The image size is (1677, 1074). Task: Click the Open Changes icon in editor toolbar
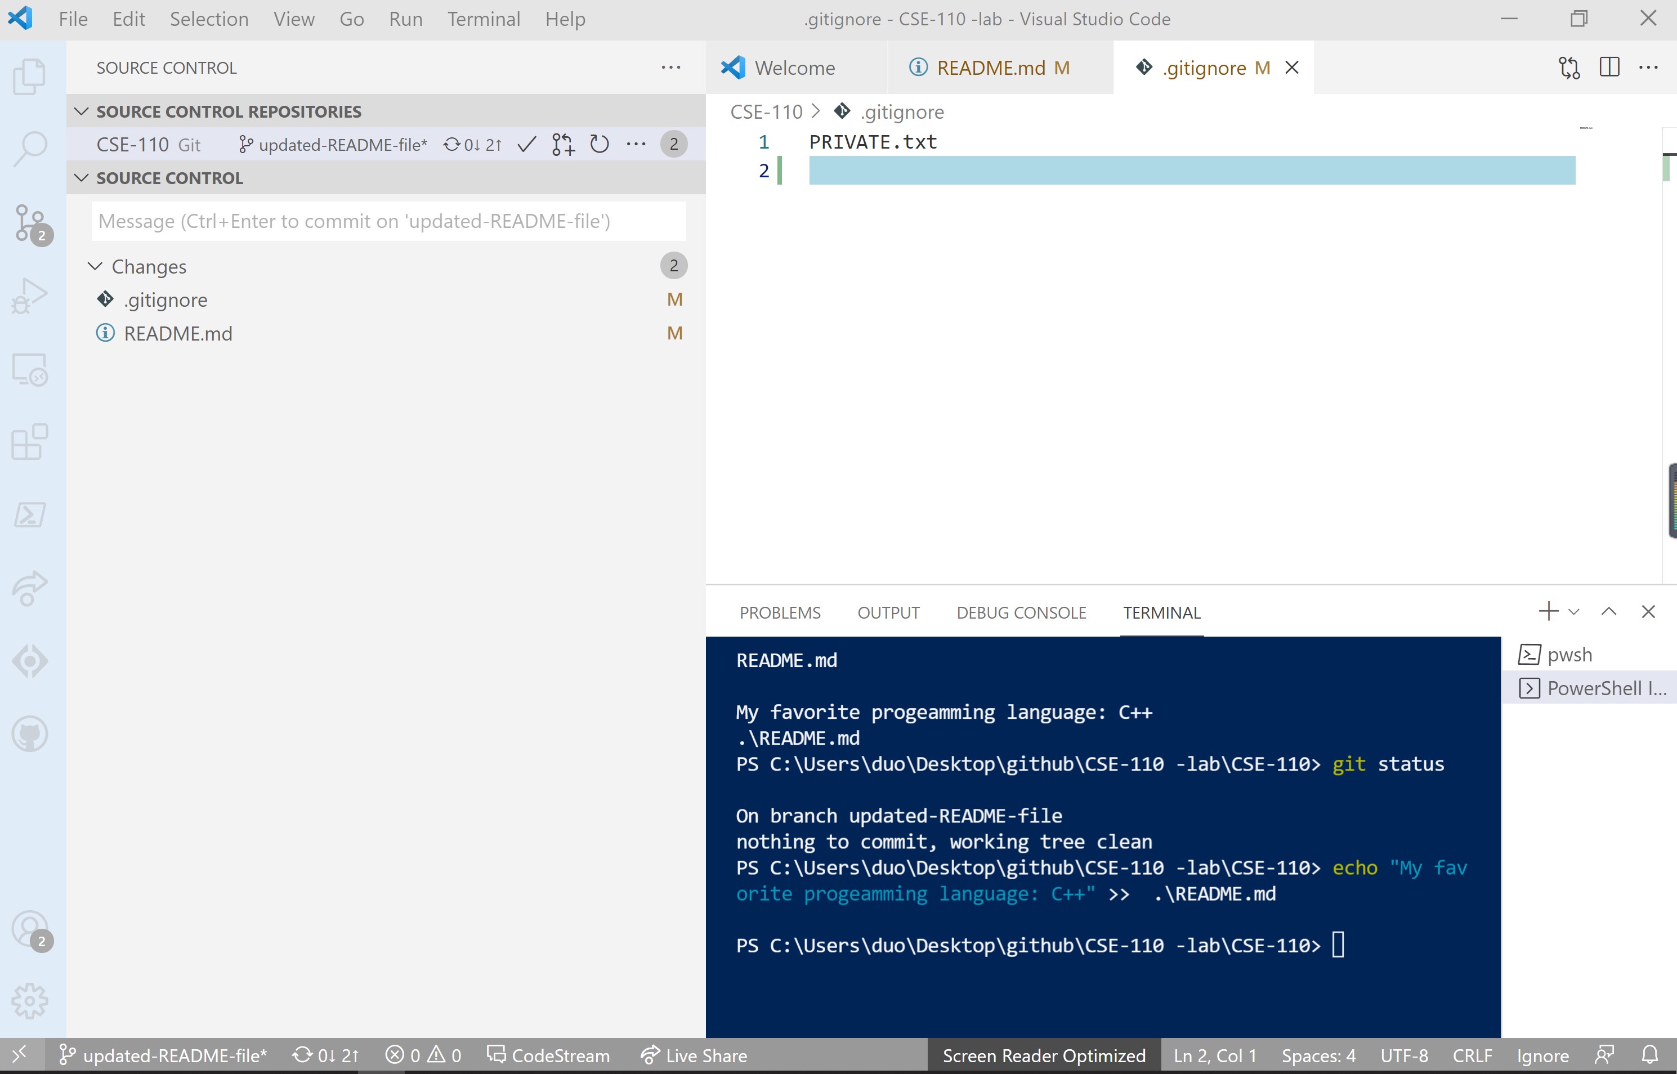tap(1569, 68)
